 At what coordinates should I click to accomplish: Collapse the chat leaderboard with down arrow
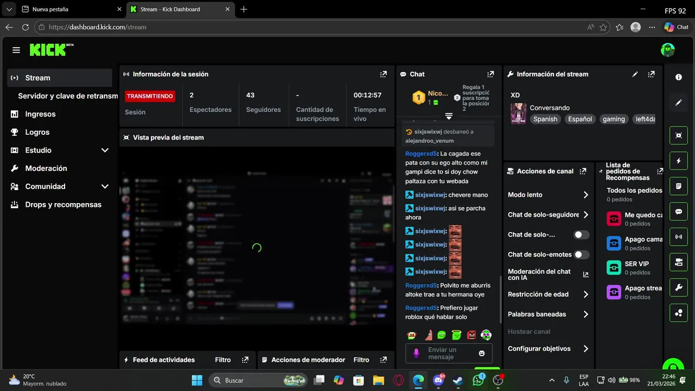pos(448,116)
